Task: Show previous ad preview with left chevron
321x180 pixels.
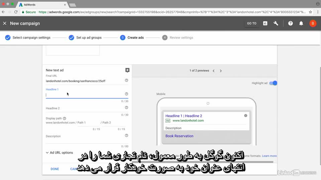Action: [214, 71]
